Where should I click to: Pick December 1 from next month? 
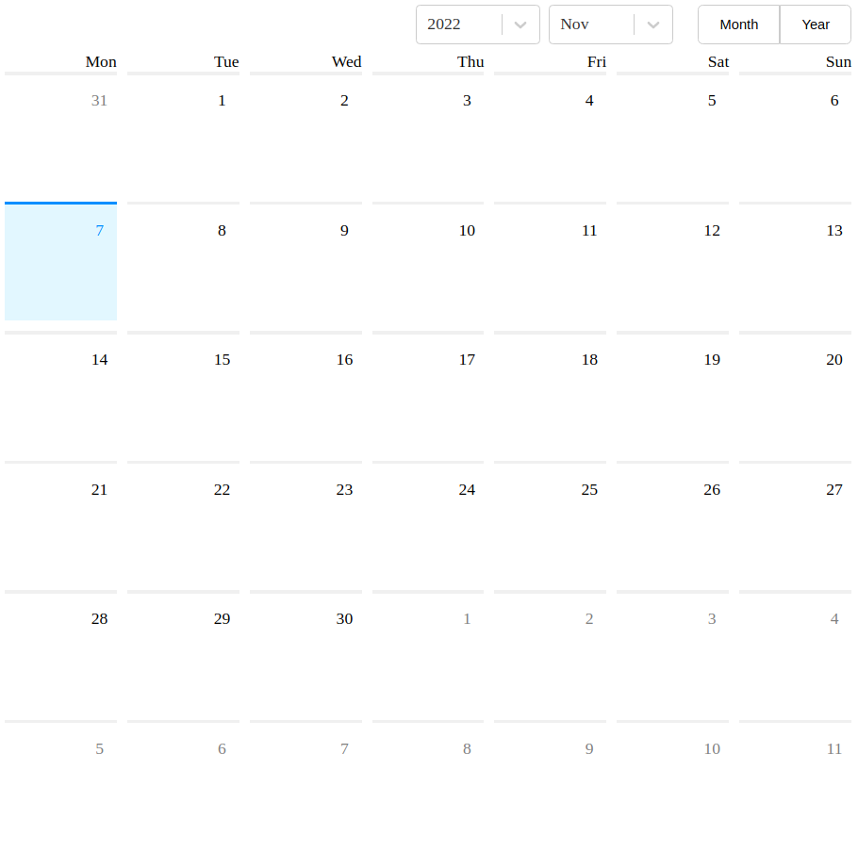[x=427, y=650]
